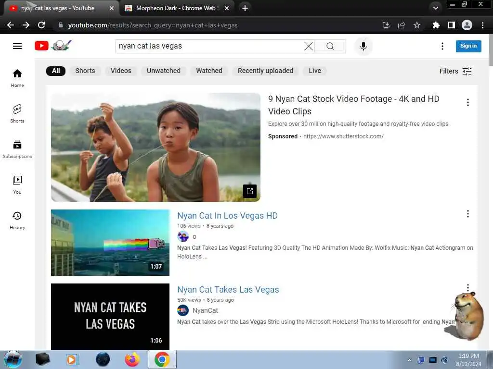Open options menu for Nyan Cat Takes Las Vegas

click(468, 288)
